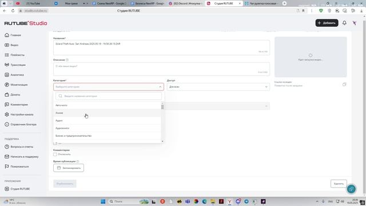Image resolution: width=366 pixels, height=206 pixels.
Task: Click into the description field
Action: pyautogui.click(x=161, y=69)
